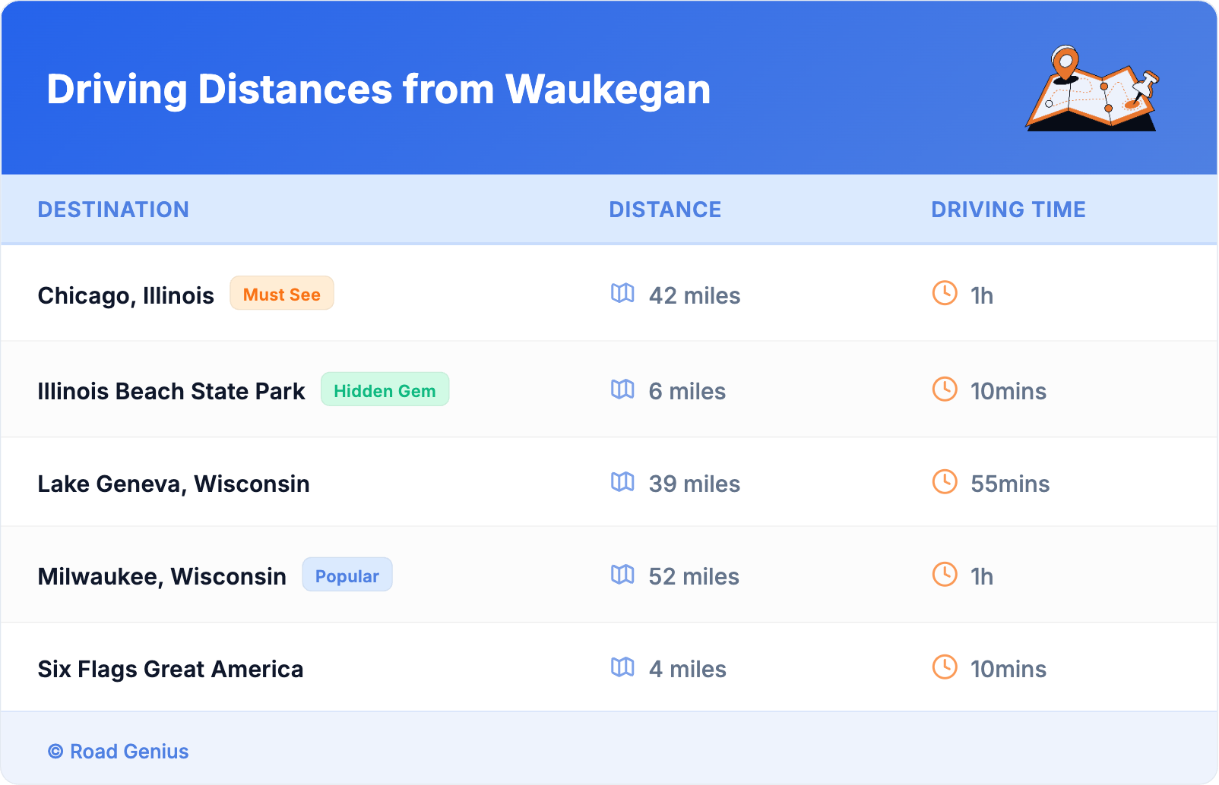Click Six Flags Great America destination

click(x=170, y=669)
